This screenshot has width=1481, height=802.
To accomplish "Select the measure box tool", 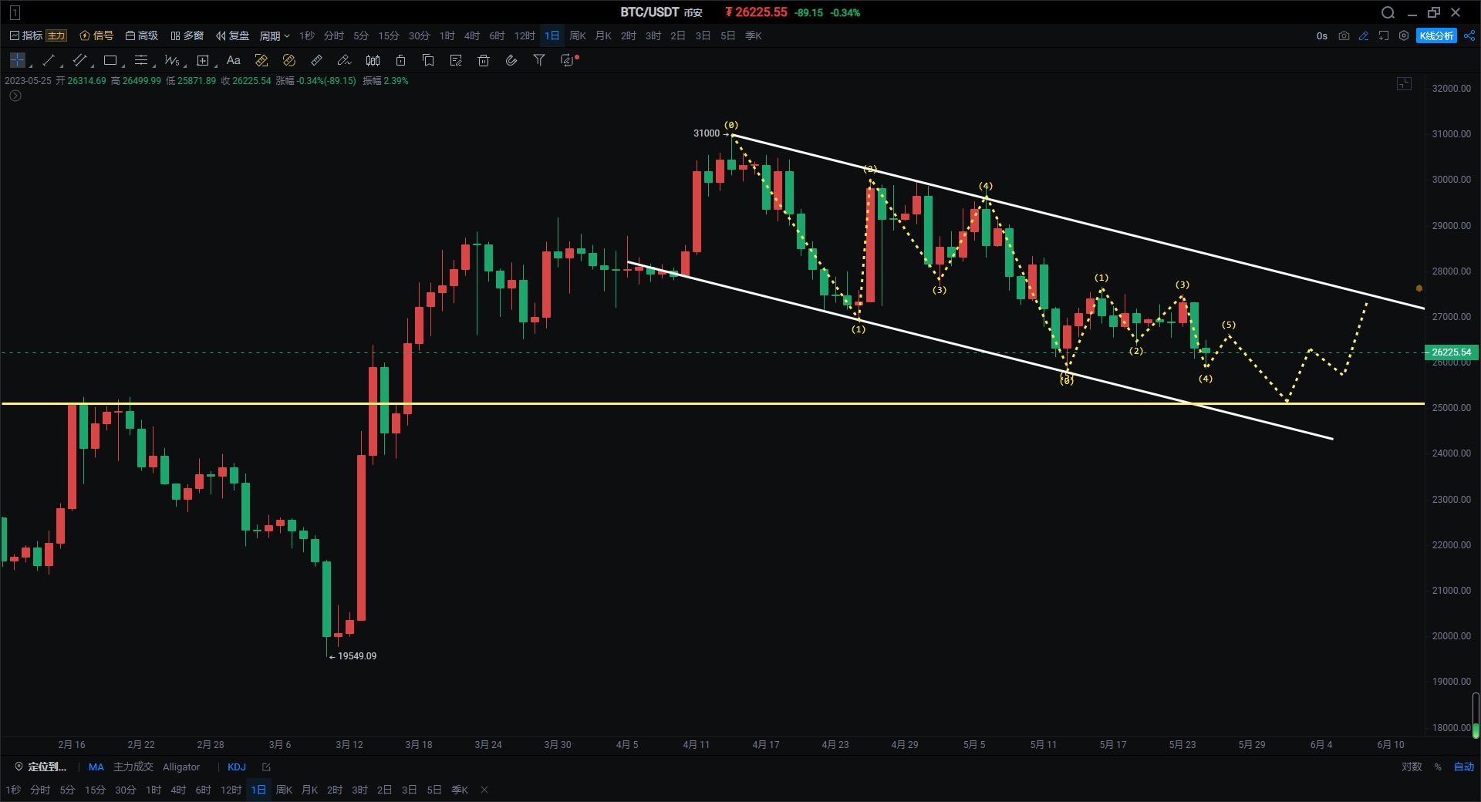I will click(203, 60).
